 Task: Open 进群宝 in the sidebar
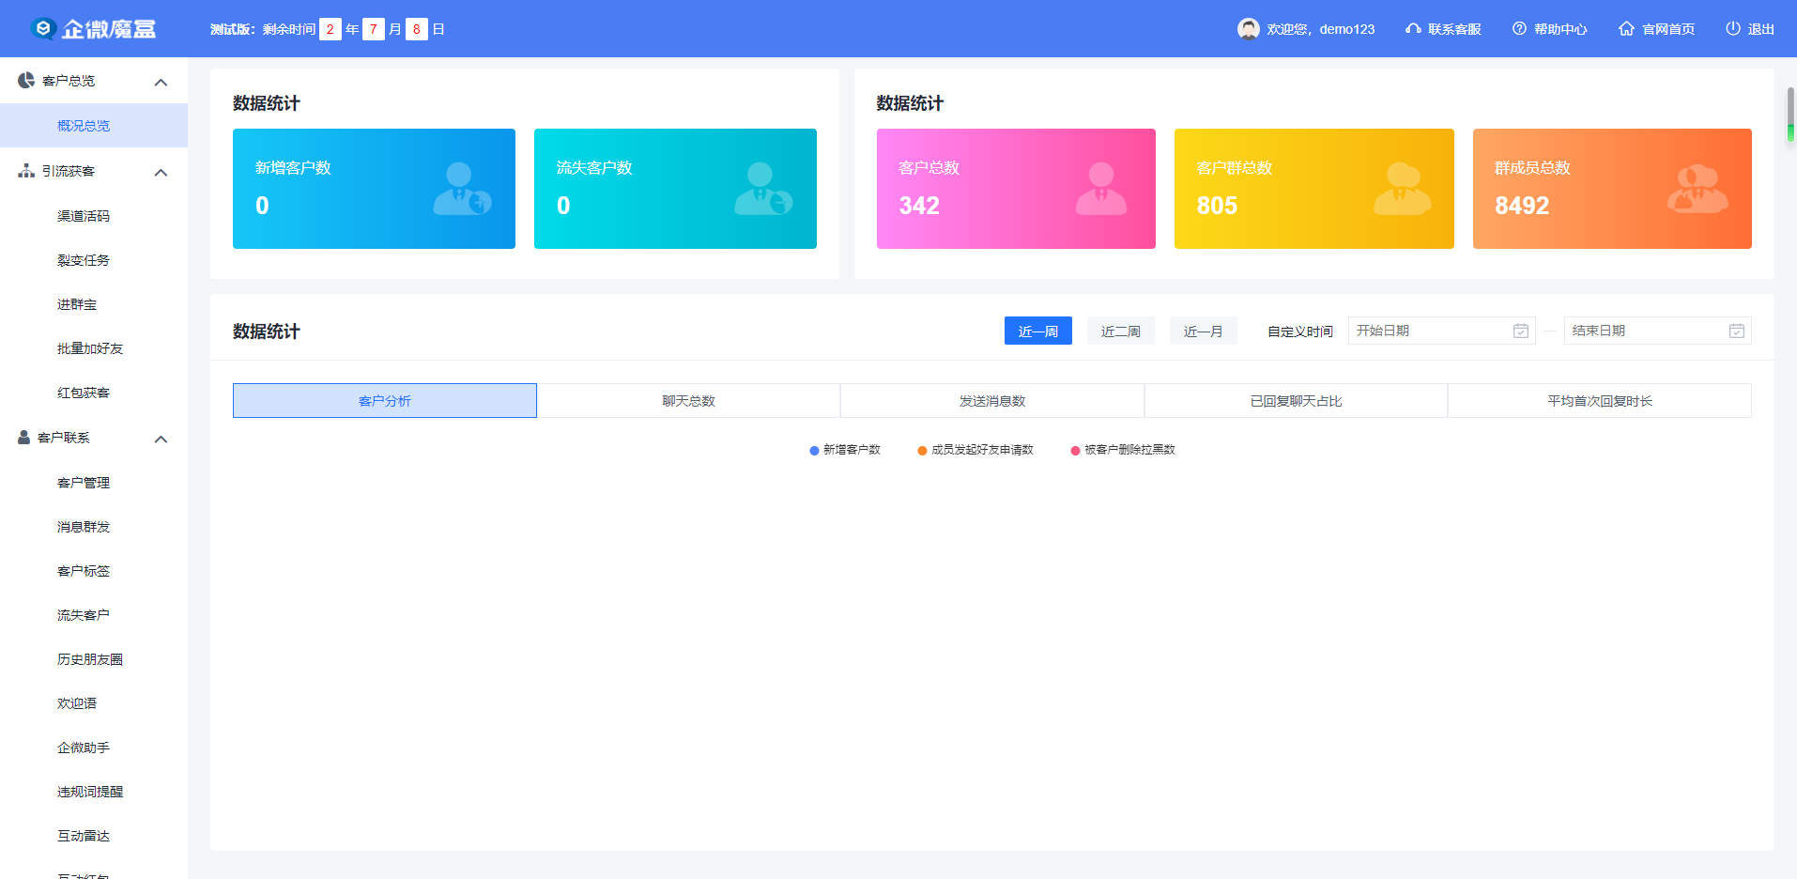94,304
